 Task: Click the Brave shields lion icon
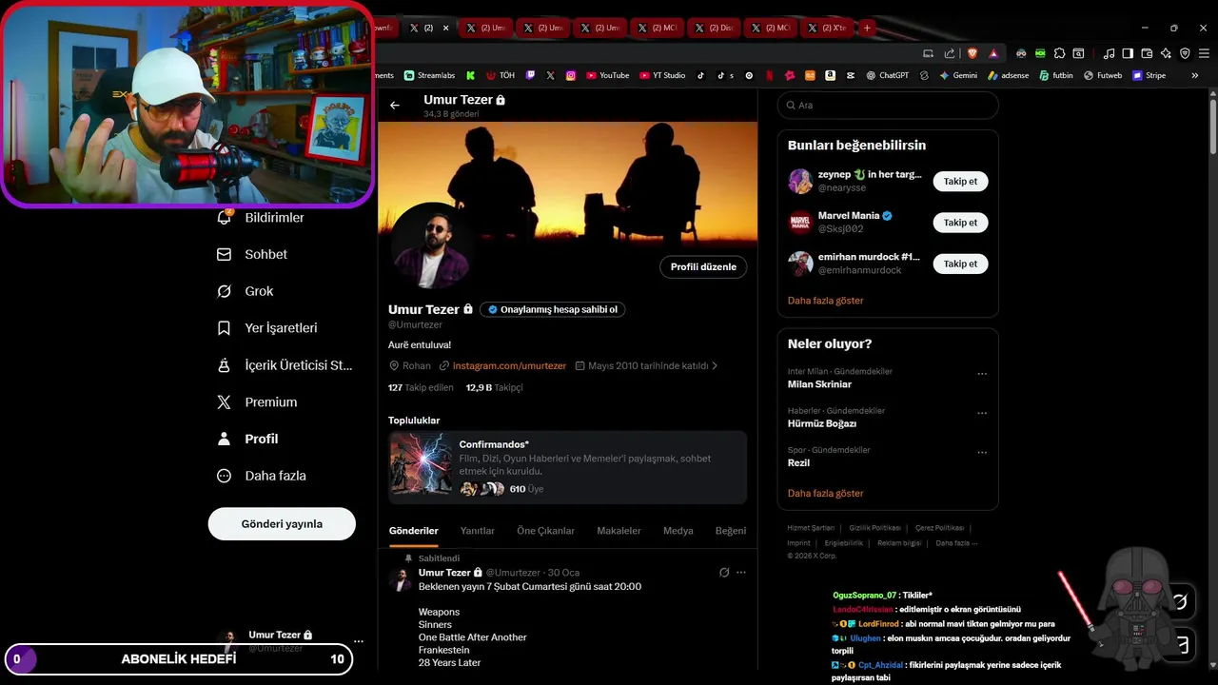click(972, 53)
